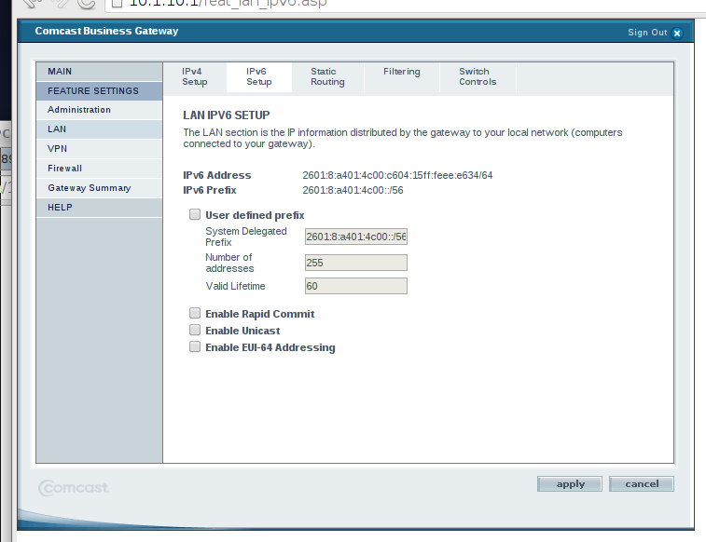706x542 pixels.
Task: Open the Static Routing tab
Action: click(327, 77)
